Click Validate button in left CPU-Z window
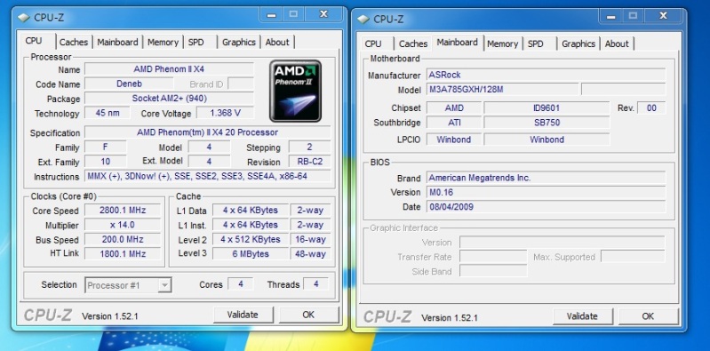This screenshot has width=710, height=351. coord(243,315)
